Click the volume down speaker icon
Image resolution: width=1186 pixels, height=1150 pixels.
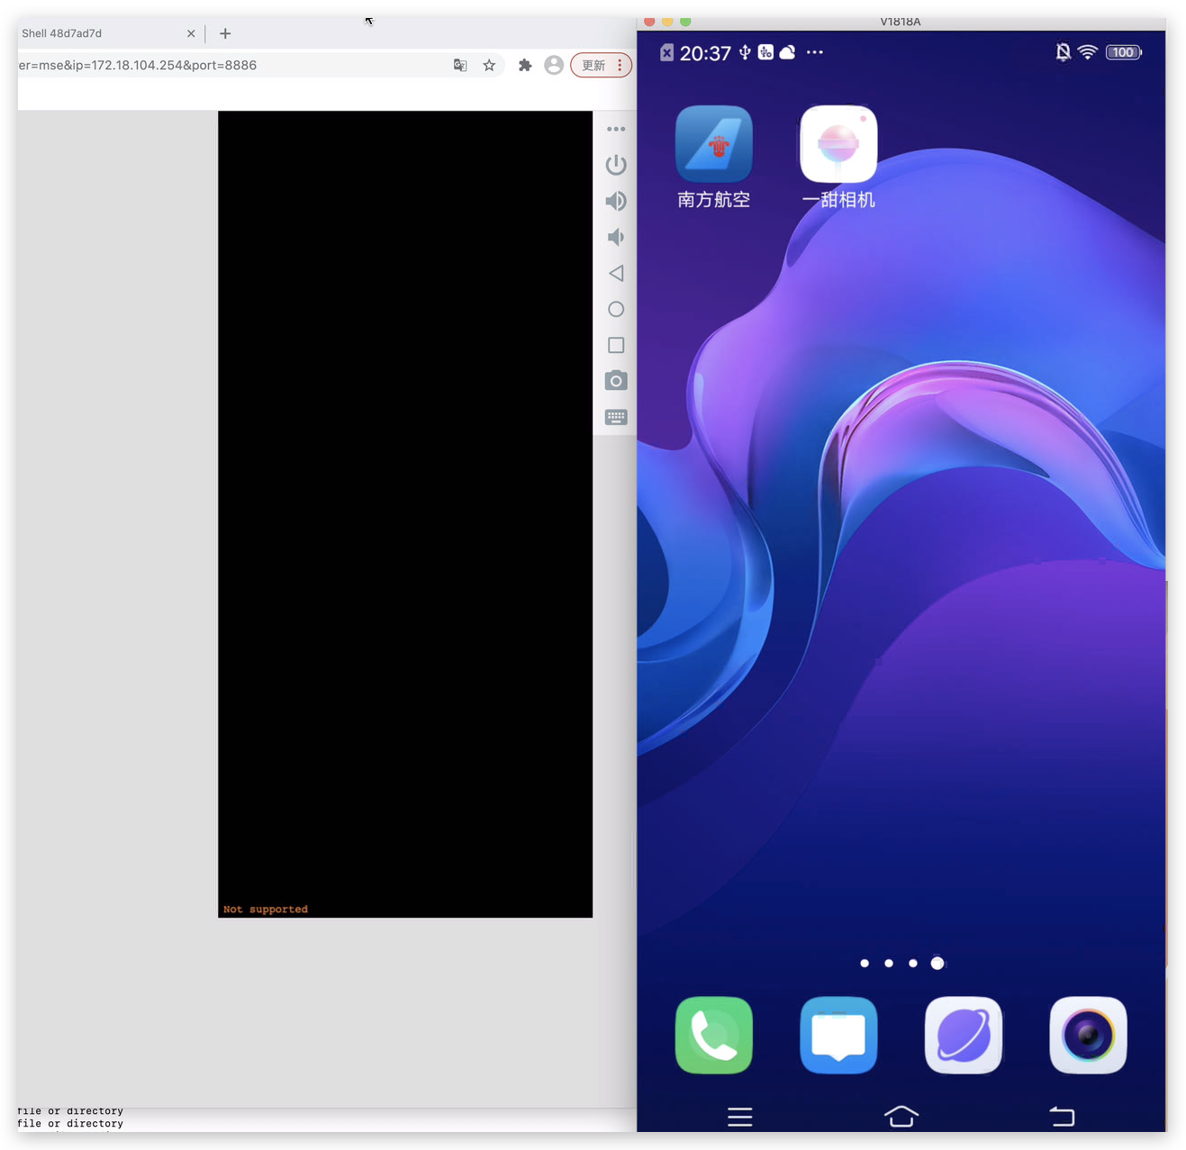(616, 237)
